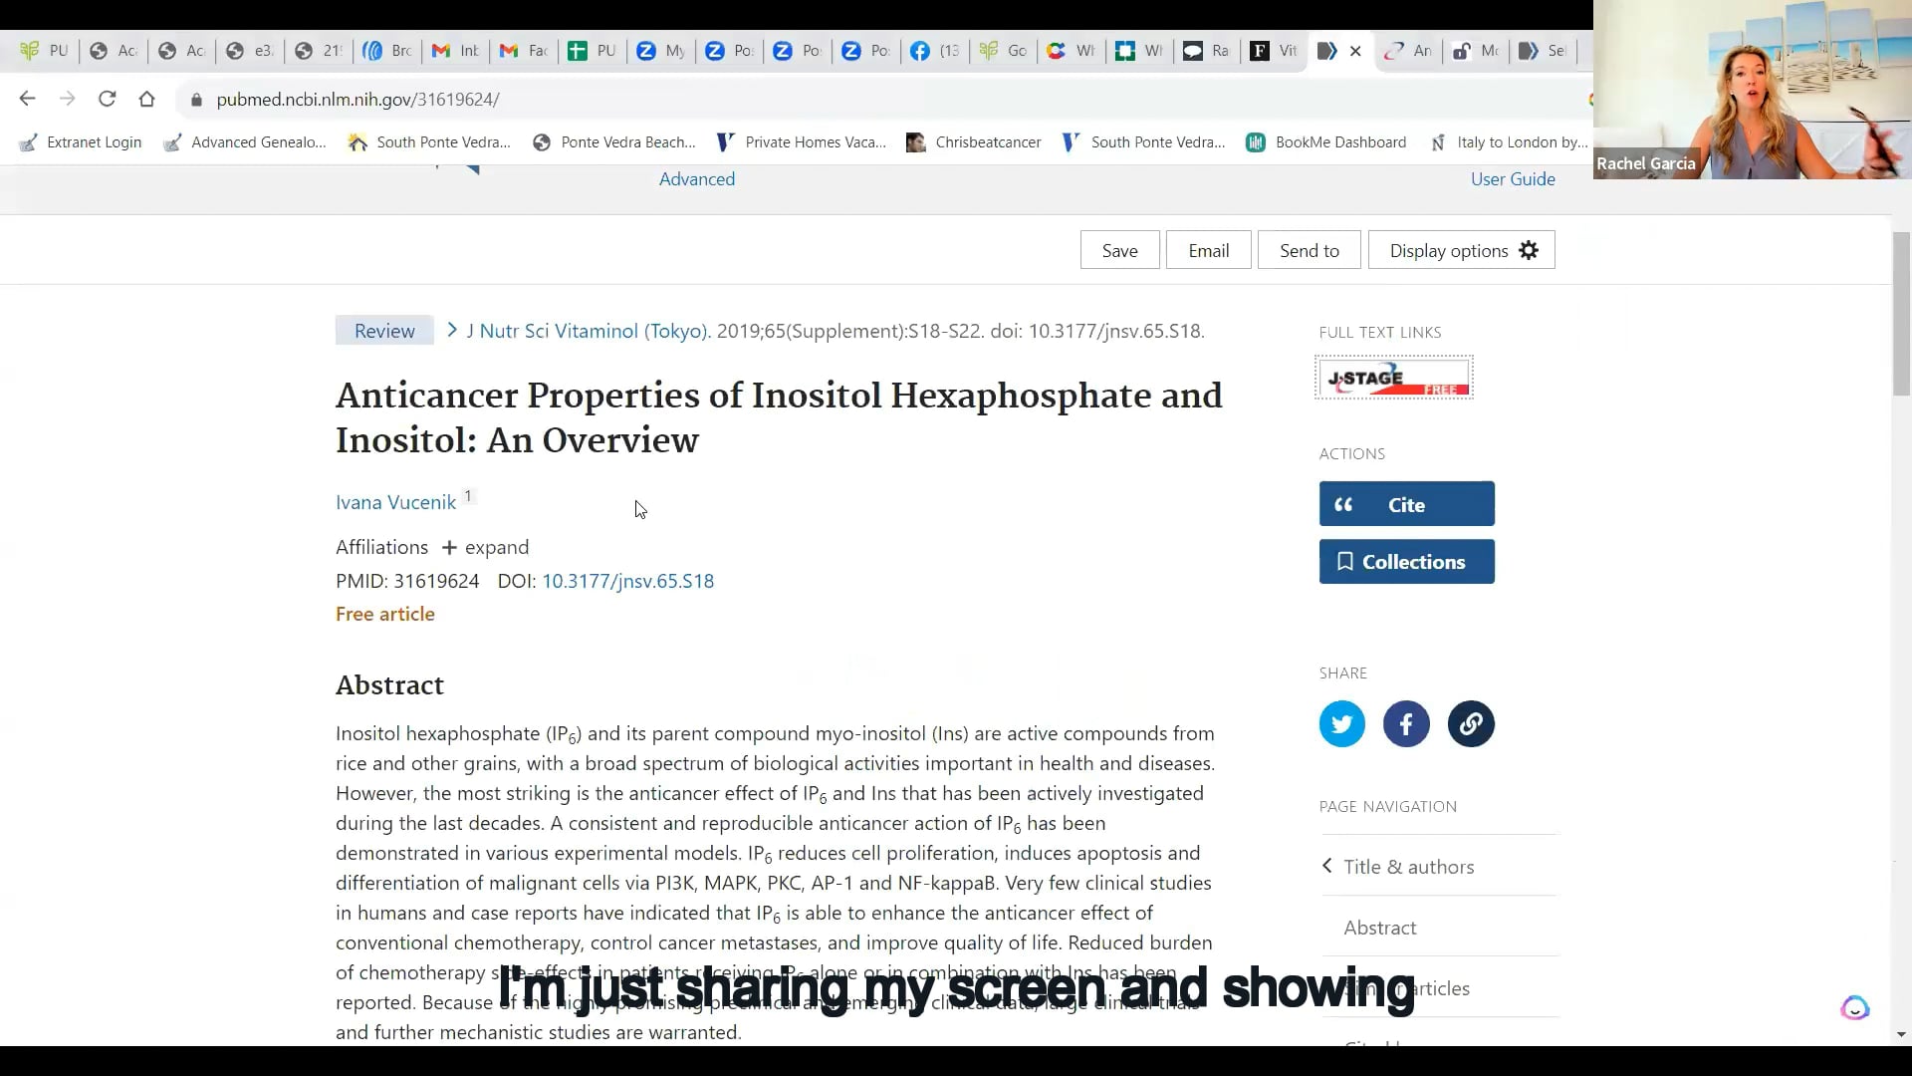Open the J-STAGE free full text link
Screen dimensions: 1912x1076
tap(1393, 379)
